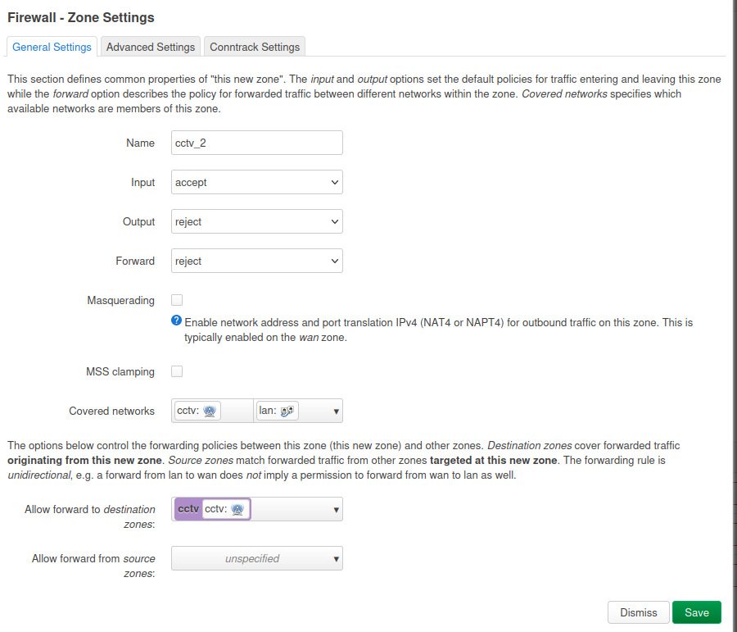Open the Conntrack Settings tab
737x632 pixels.
(255, 48)
